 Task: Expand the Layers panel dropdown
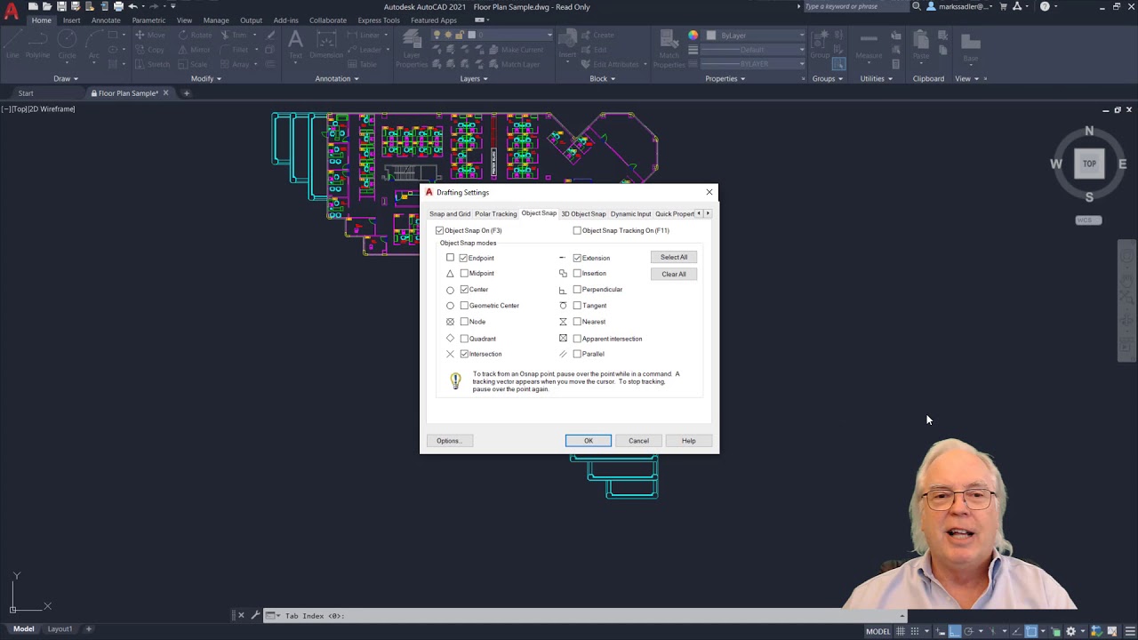pyautogui.click(x=474, y=78)
